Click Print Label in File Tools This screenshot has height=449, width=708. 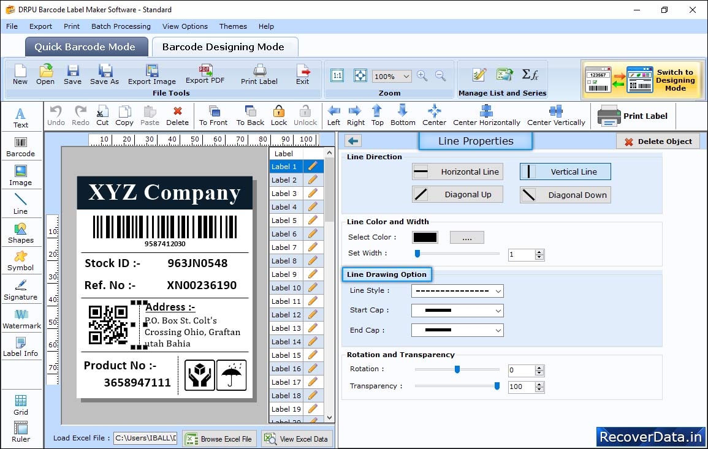[x=259, y=74]
